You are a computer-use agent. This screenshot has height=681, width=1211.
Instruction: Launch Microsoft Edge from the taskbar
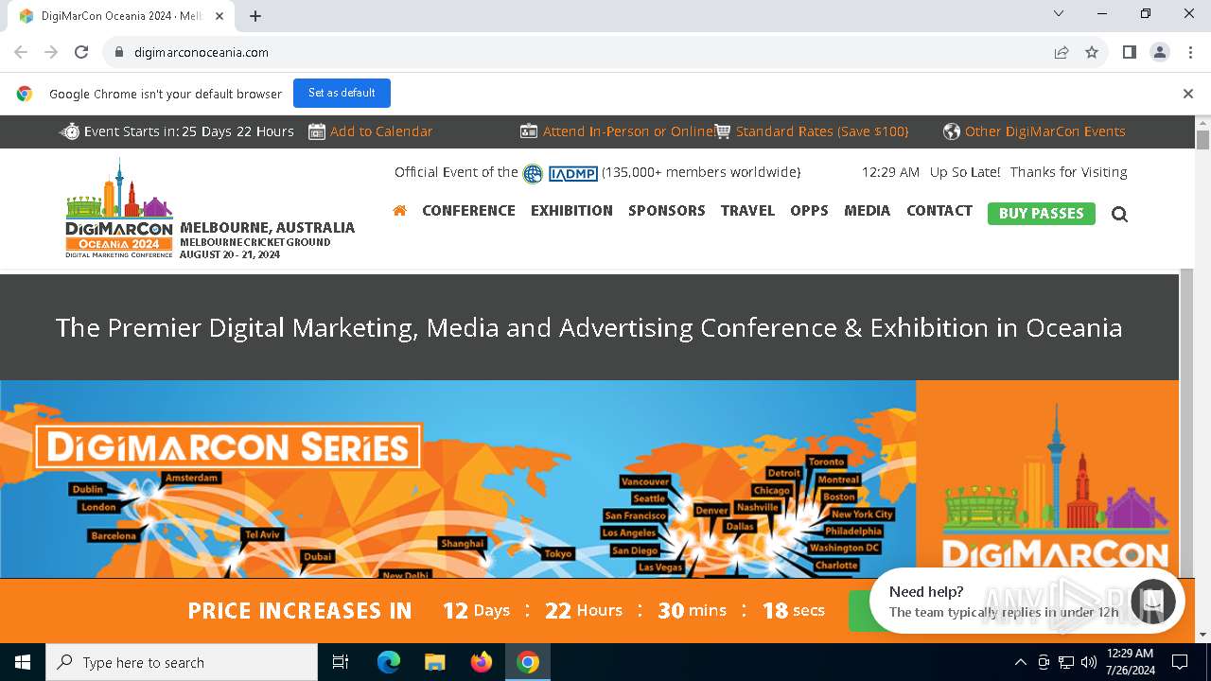point(389,662)
